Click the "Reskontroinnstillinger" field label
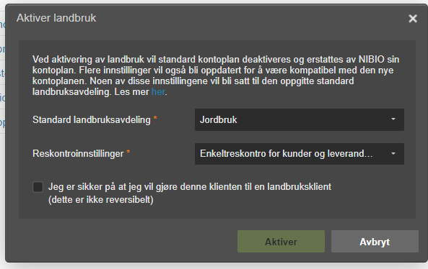 pyautogui.click(x=78, y=154)
